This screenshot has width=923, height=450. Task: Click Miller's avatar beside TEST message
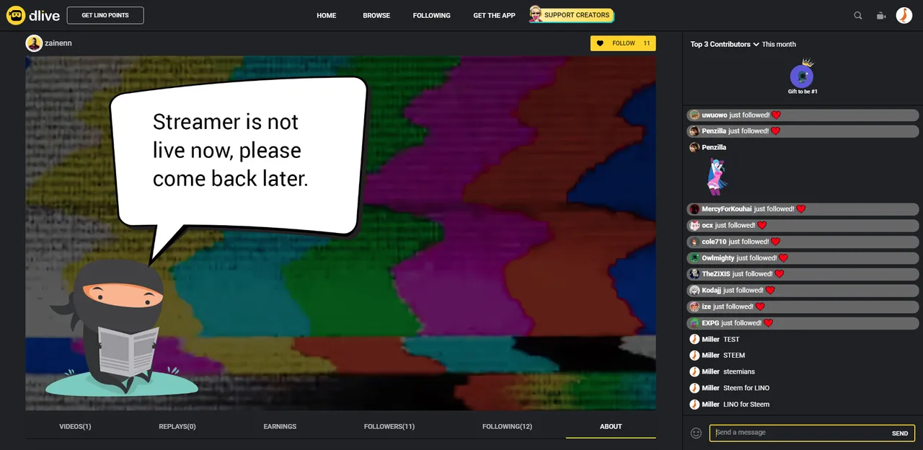tap(694, 339)
